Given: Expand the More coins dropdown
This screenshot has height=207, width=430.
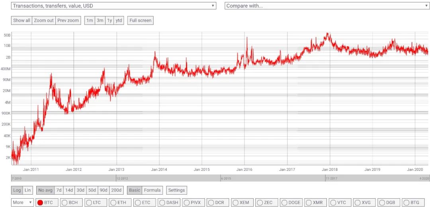Looking at the screenshot, I should (22, 203).
